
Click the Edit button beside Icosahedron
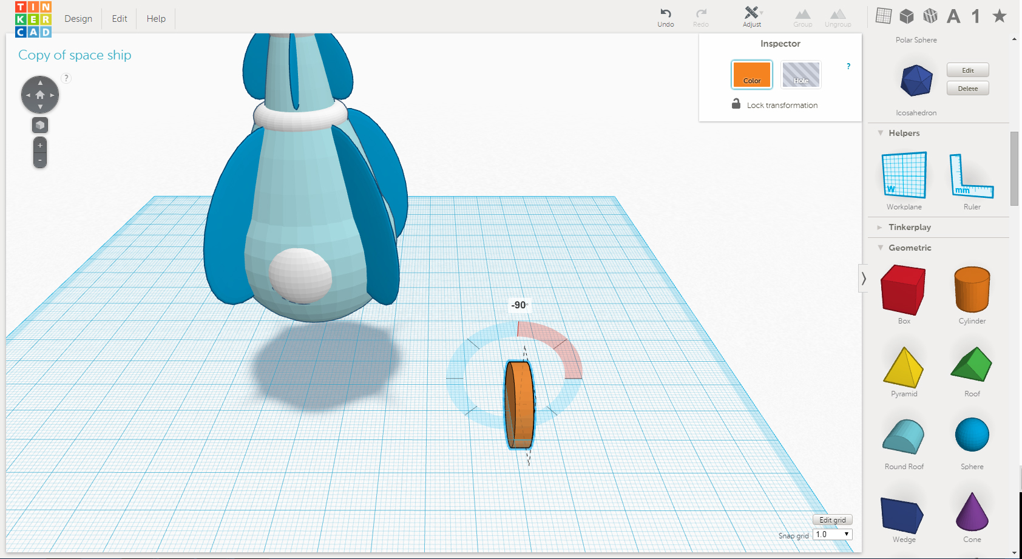click(968, 70)
